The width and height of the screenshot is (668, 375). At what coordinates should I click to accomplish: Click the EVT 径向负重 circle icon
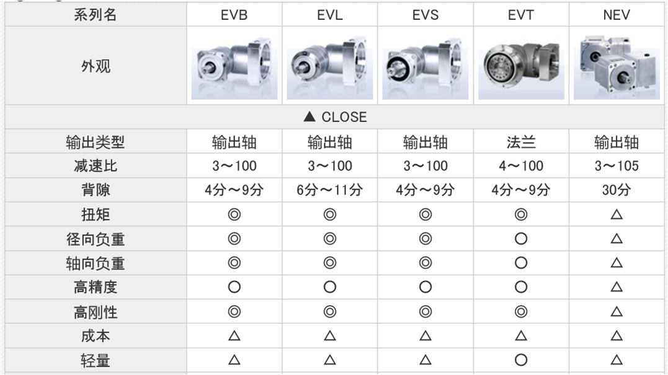point(521,239)
